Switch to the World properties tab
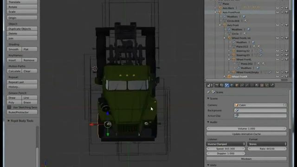 232,85
